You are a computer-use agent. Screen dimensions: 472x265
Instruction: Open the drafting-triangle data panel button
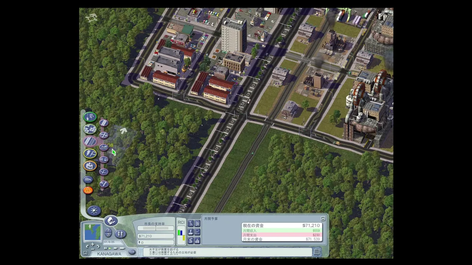pyautogui.click(x=191, y=223)
